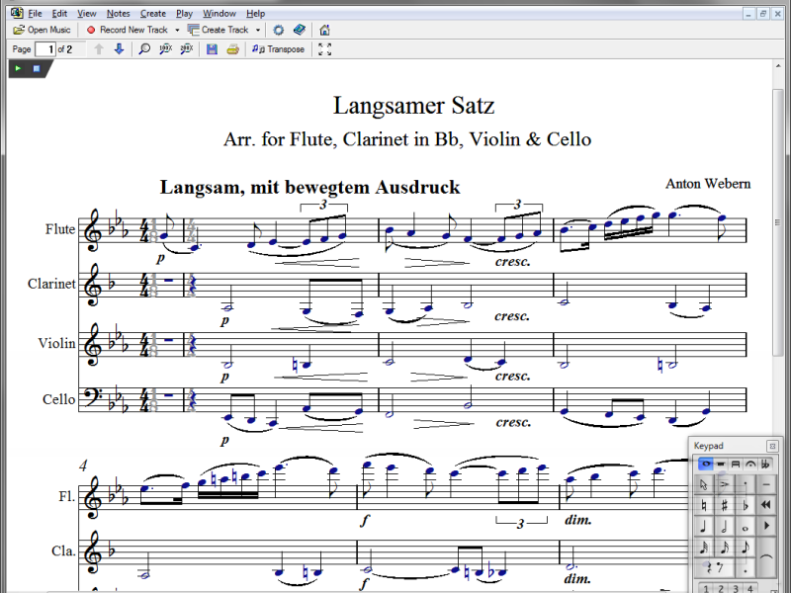Click the vertical scrollbar thumb
791x593 pixels.
point(777,223)
